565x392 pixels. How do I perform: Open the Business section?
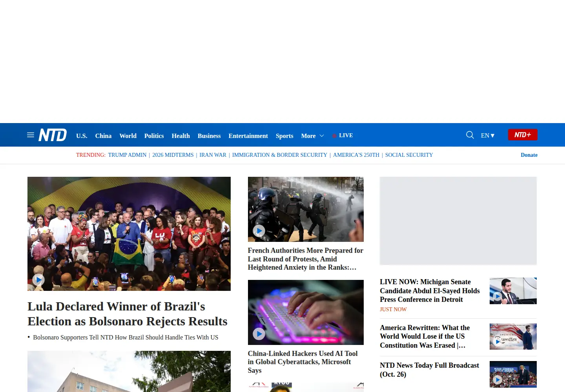(209, 136)
